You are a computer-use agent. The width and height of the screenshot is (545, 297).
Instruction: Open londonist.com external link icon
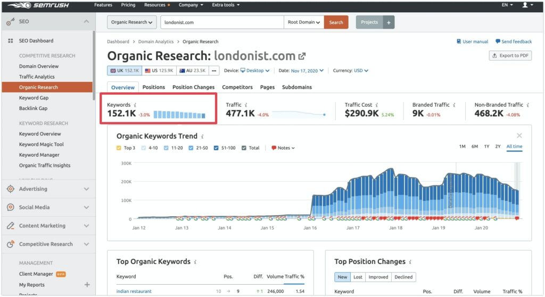click(x=302, y=56)
